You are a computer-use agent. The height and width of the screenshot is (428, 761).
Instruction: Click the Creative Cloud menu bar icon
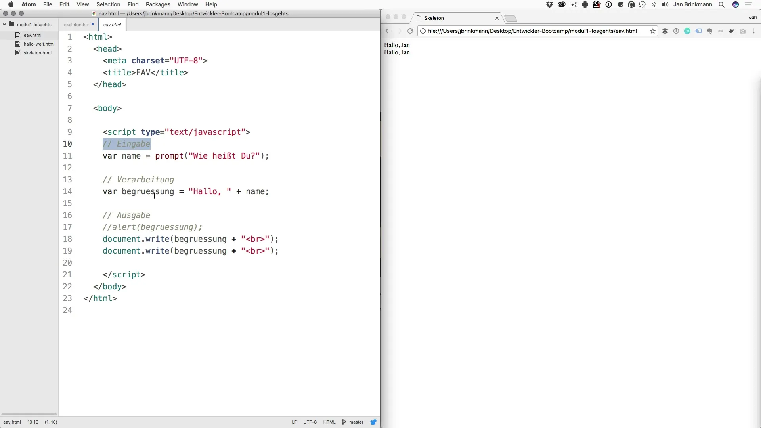561,4
